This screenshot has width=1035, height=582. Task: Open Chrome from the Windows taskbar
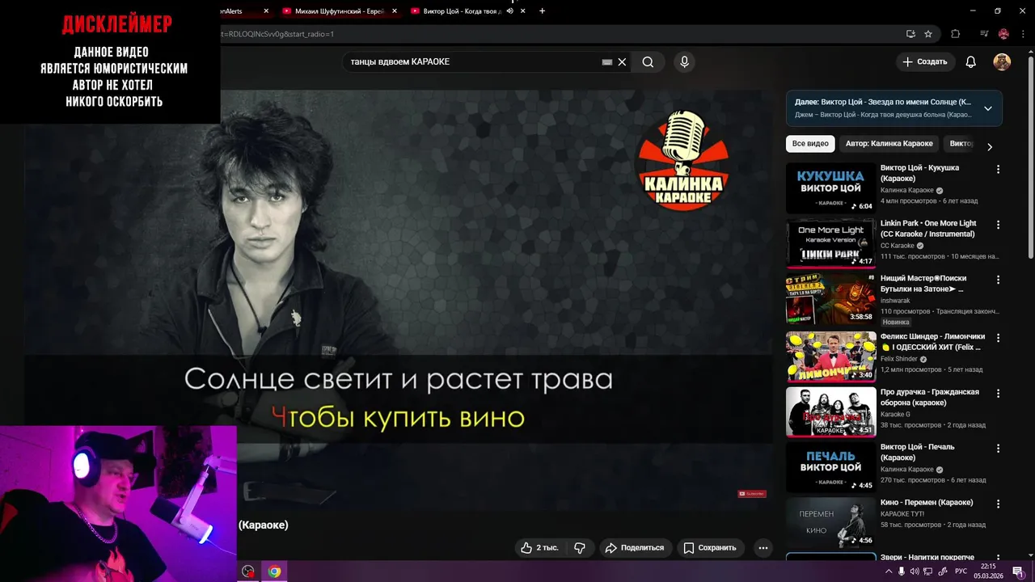click(x=275, y=571)
